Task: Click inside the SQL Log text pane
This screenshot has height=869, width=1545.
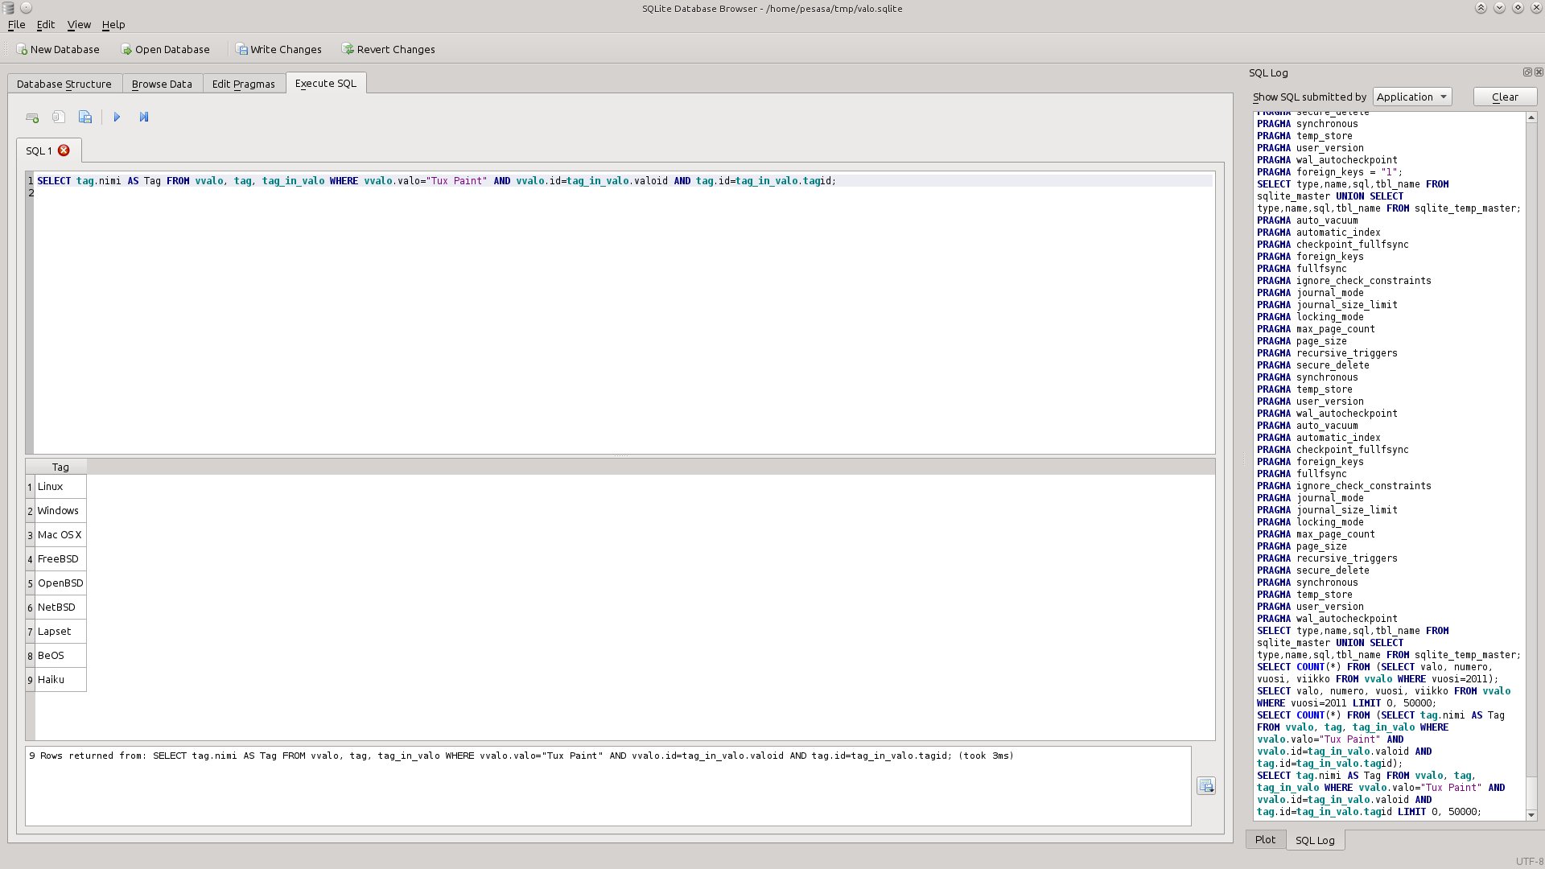Action: click(1390, 467)
